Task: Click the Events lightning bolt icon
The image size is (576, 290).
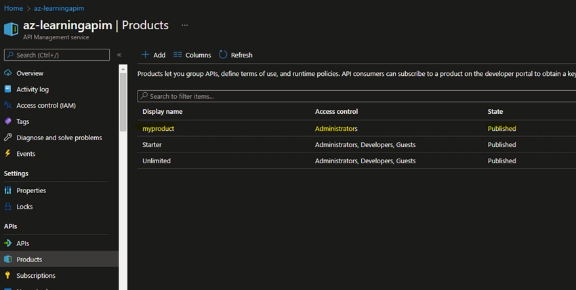Action: tap(7, 153)
